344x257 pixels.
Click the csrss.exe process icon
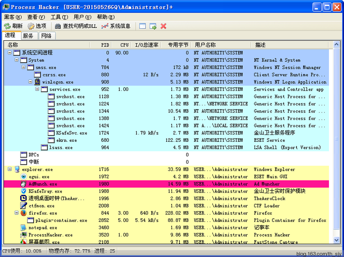[37, 75]
